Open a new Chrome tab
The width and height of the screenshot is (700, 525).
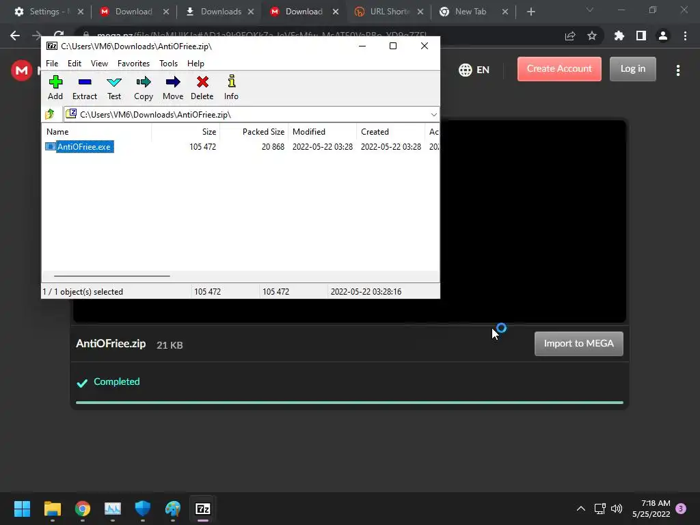(530, 12)
